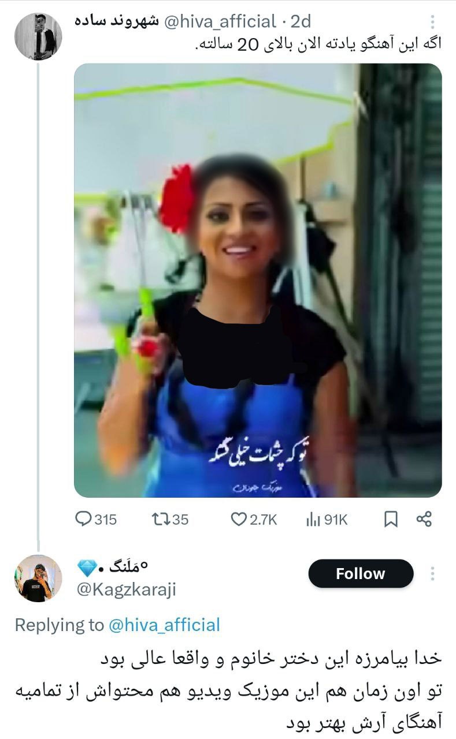The height and width of the screenshot is (739, 456).
Task: Click the blue diamond emoji in replier's name
Action: [x=87, y=569]
